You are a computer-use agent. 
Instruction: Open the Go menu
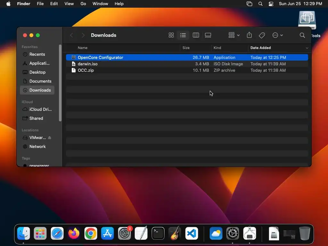(83, 4)
